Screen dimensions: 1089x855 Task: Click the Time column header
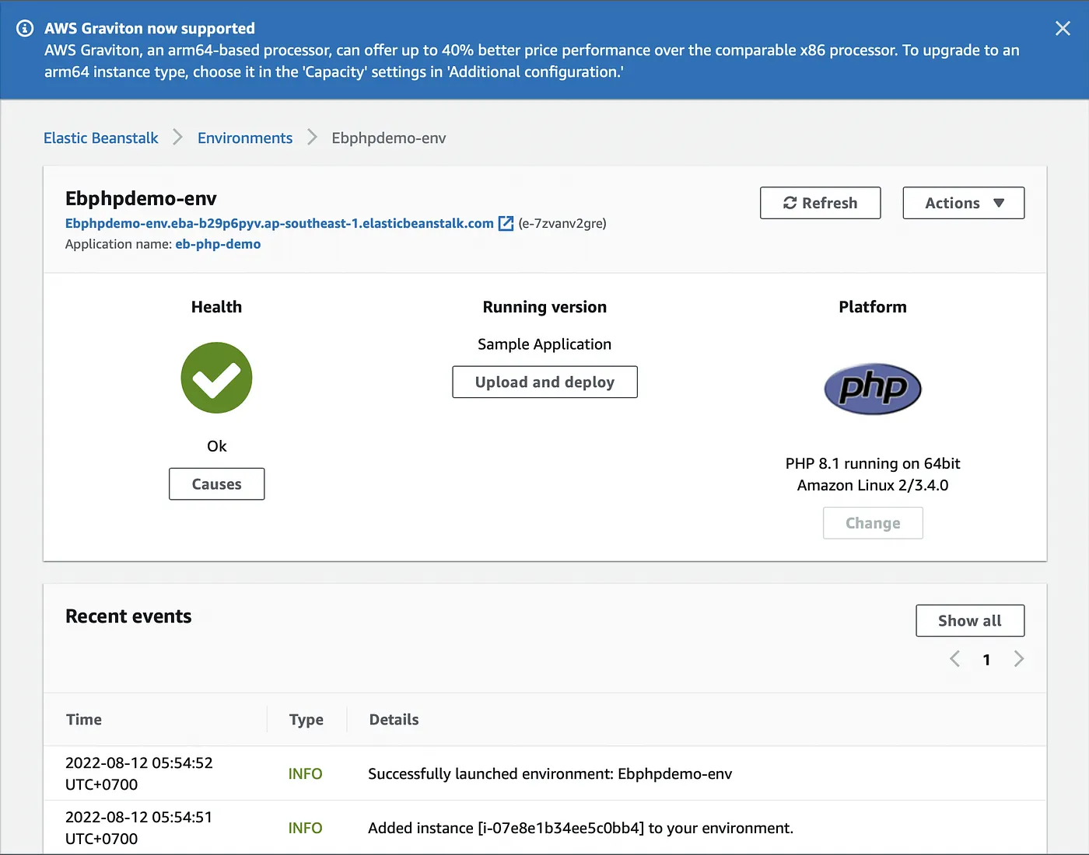click(x=84, y=720)
